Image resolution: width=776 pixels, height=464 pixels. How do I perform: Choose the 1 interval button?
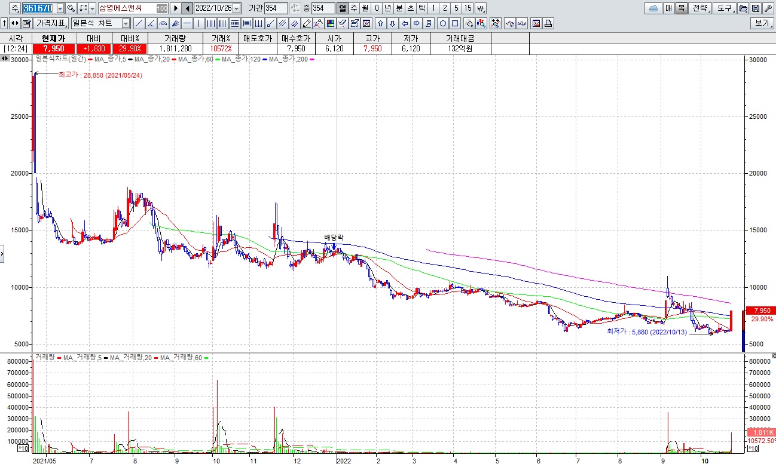(x=433, y=8)
